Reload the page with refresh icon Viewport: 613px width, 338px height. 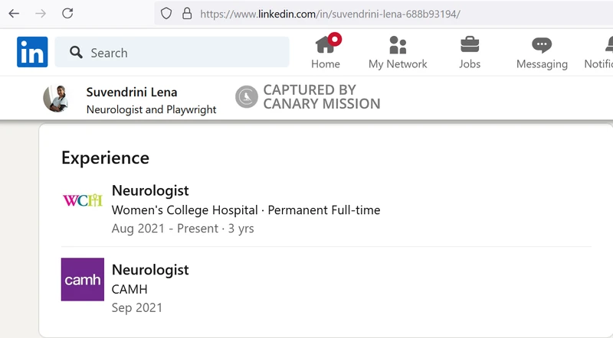click(67, 13)
